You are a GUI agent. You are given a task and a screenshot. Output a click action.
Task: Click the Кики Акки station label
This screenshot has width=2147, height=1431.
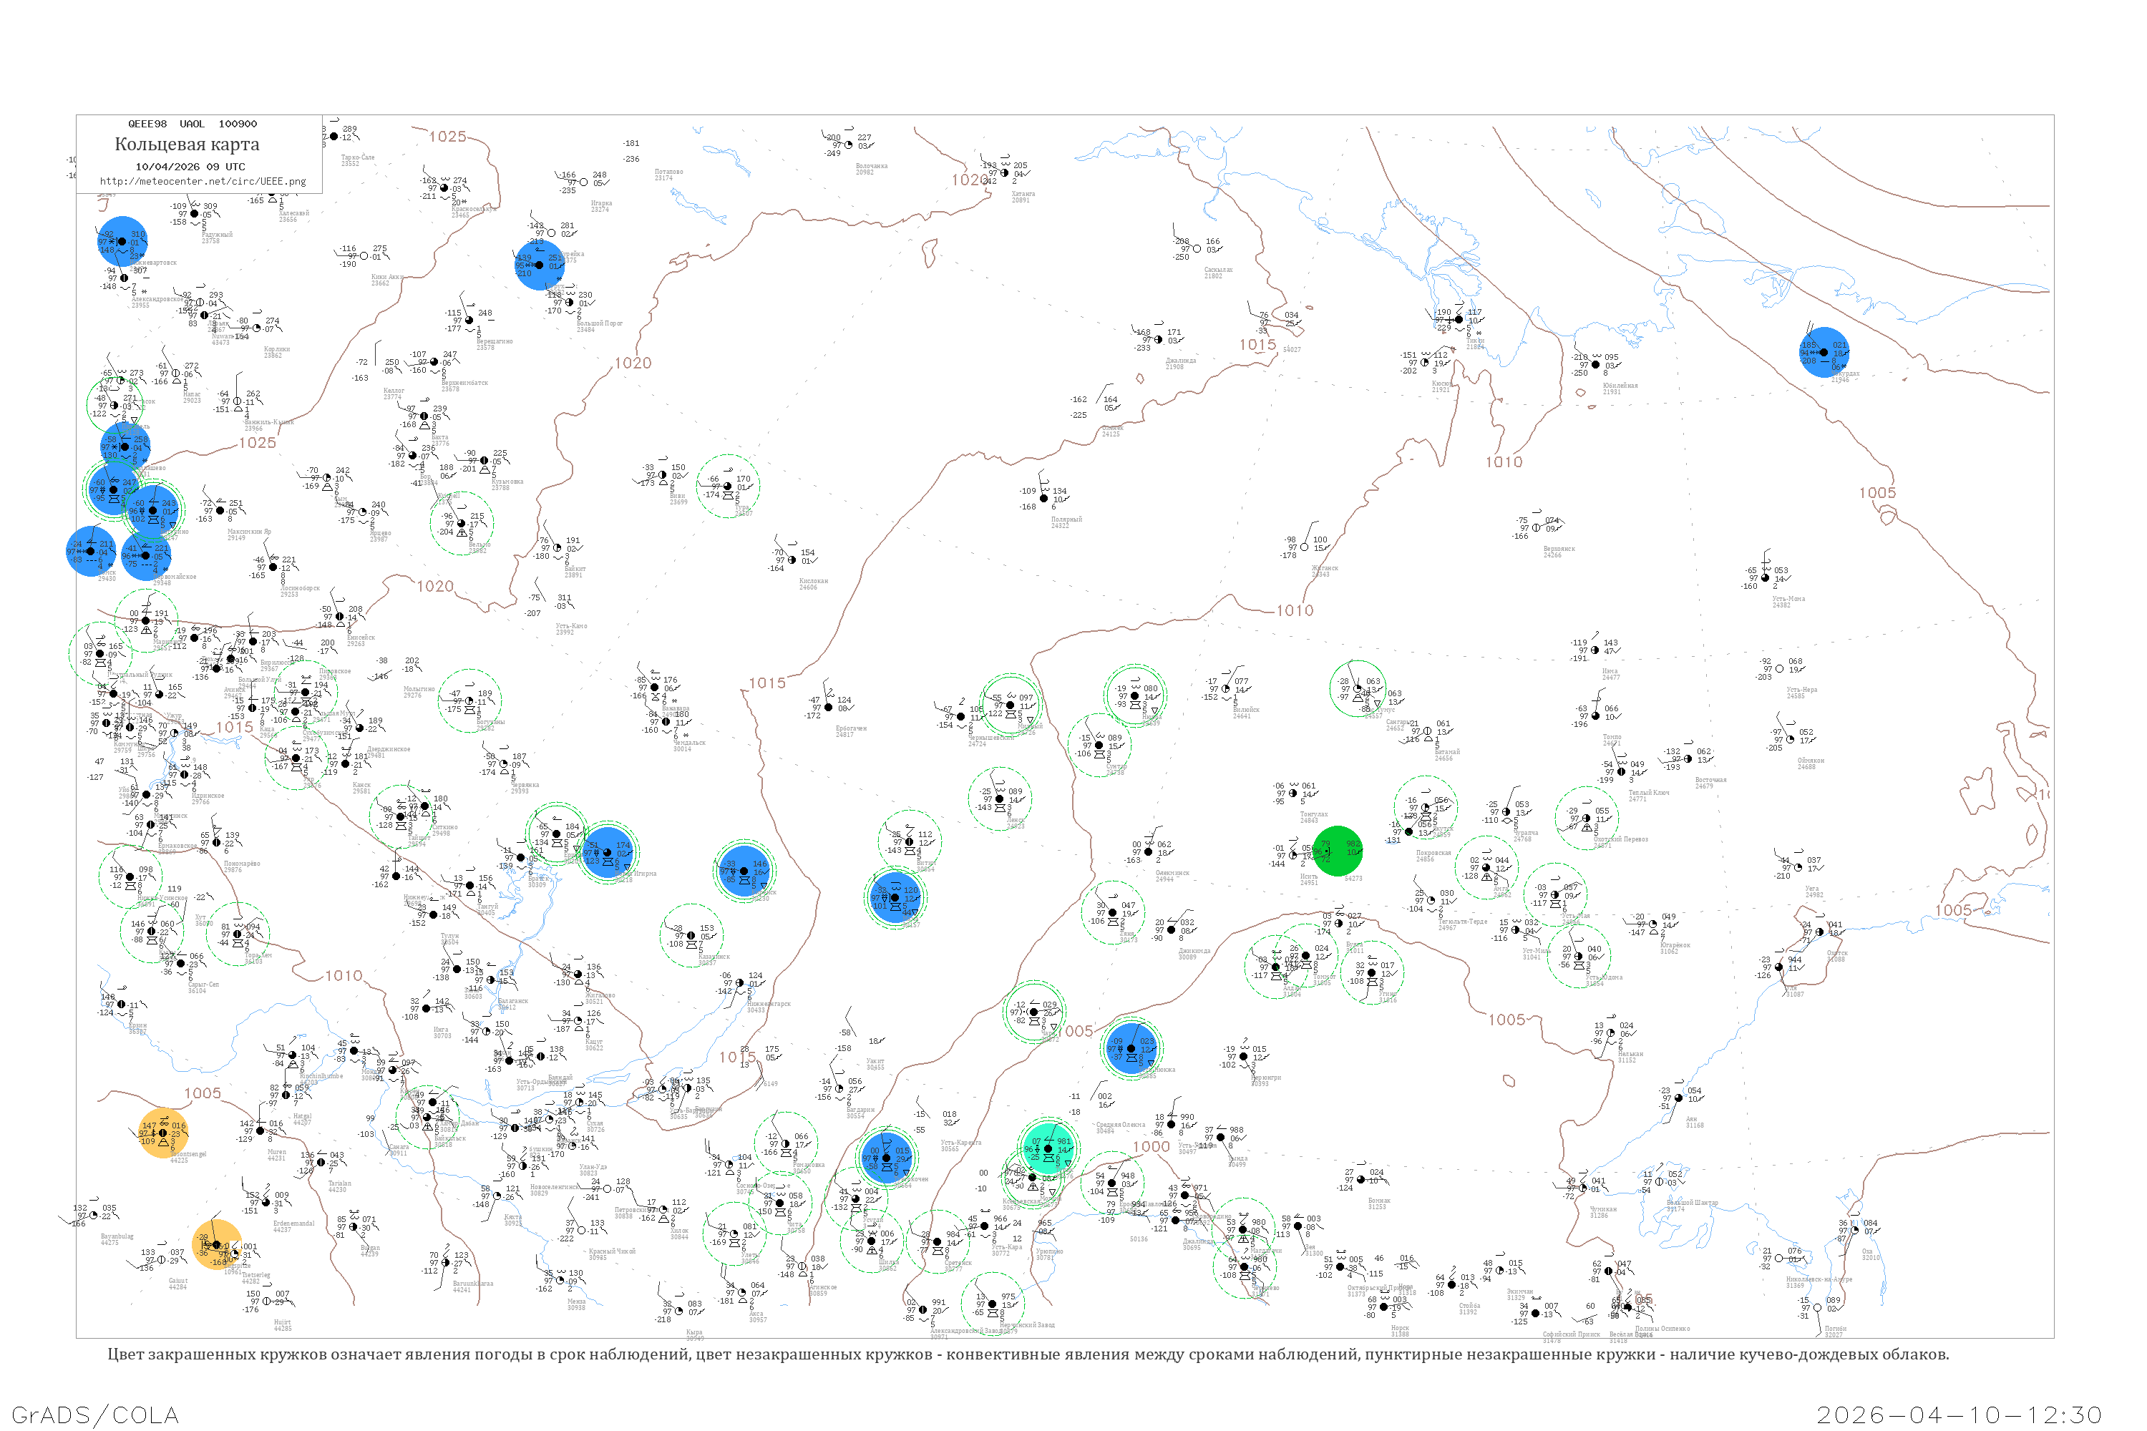(386, 278)
